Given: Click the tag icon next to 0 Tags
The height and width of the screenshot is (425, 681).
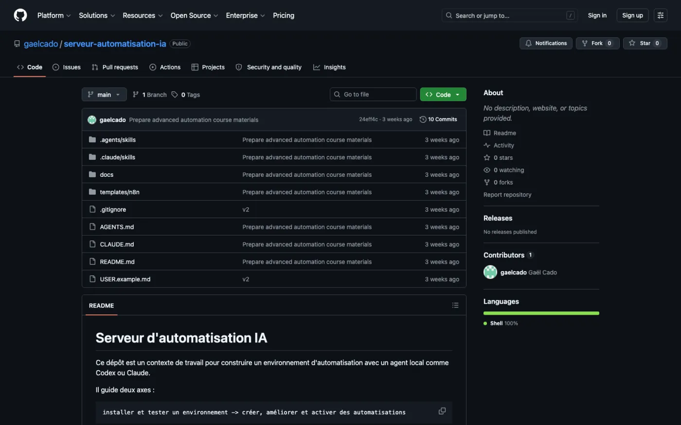Looking at the screenshot, I should click(x=175, y=95).
